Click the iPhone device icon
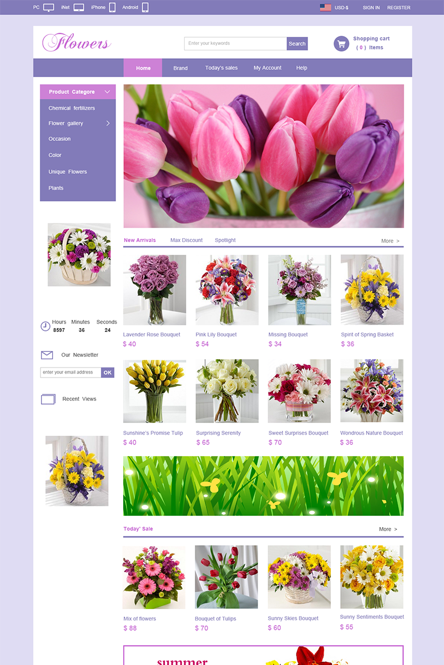The width and height of the screenshot is (444, 665). pyautogui.click(x=112, y=7)
